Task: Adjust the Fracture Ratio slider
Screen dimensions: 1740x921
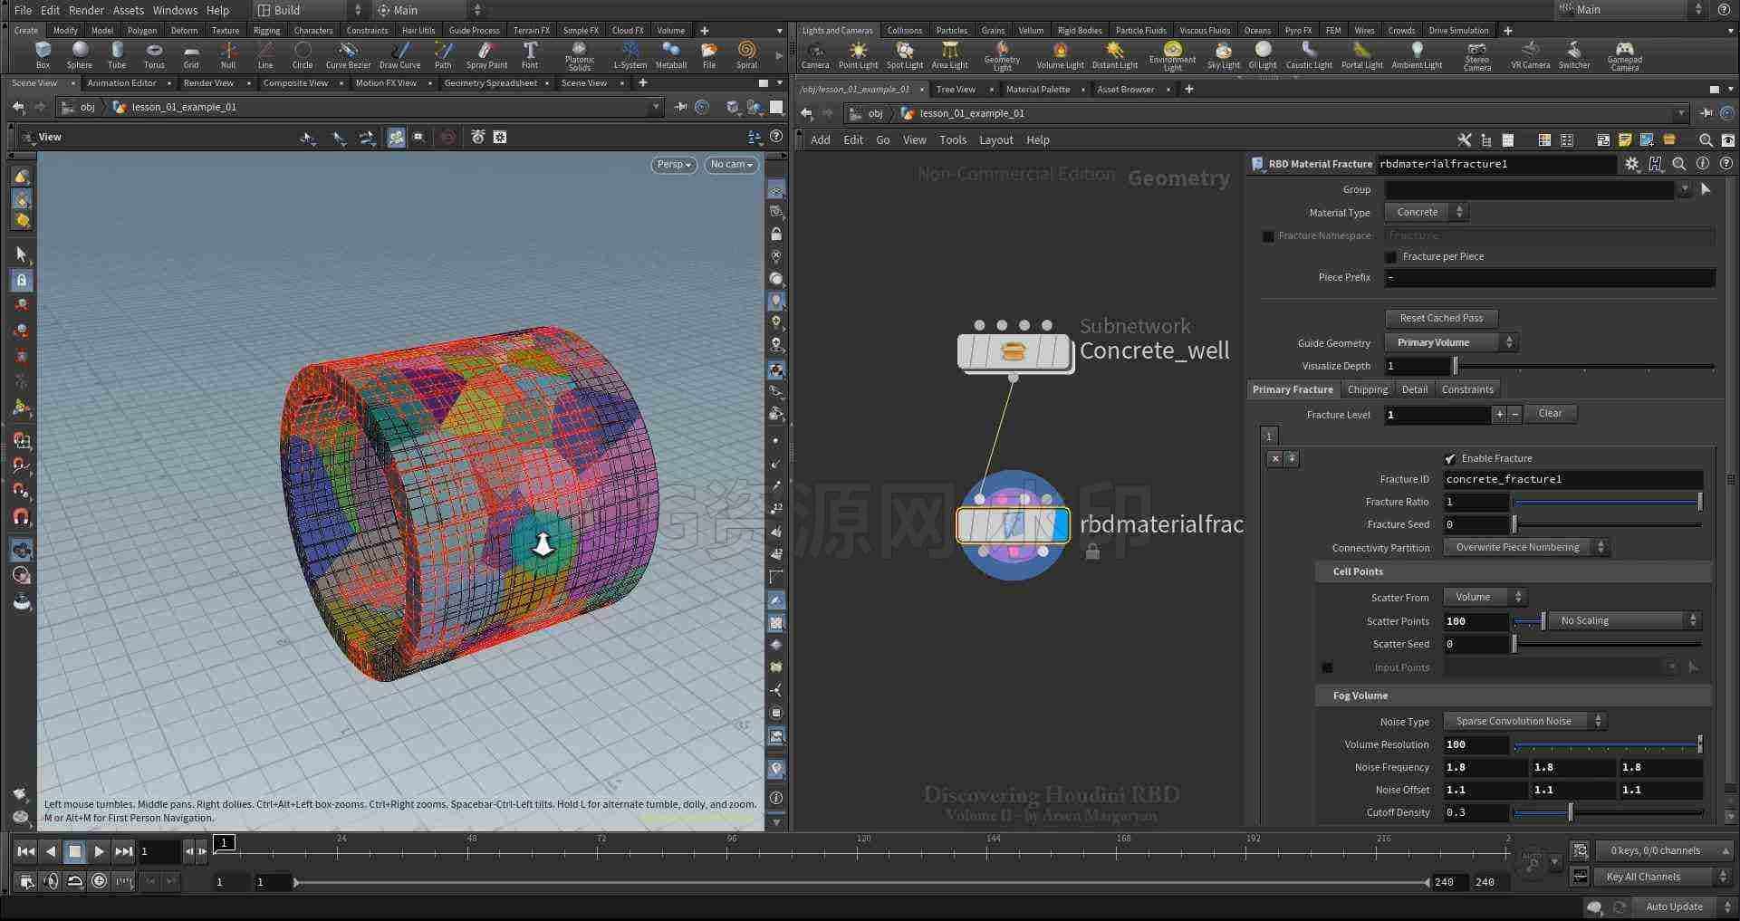Action: [x=1608, y=502]
